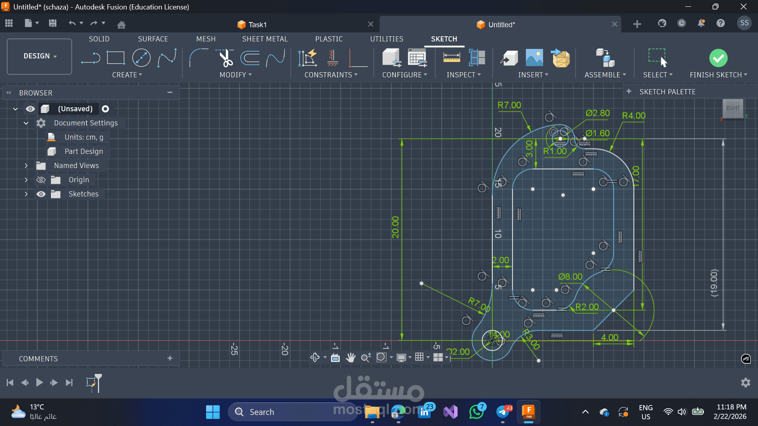The width and height of the screenshot is (758, 426).
Task: Switch to the Task1 document tab
Action: 257,24
